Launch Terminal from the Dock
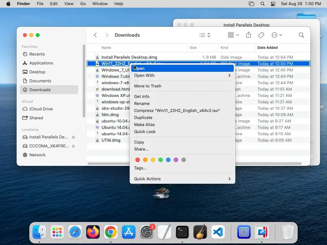 (182, 232)
